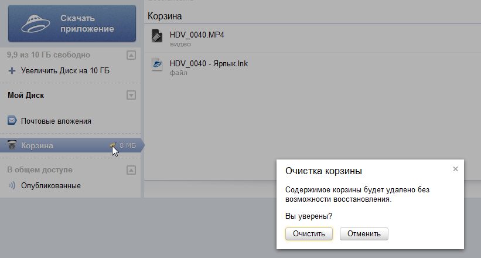The image size is (481, 258).
Task: Collapse the free space section
Action: coord(131,55)
